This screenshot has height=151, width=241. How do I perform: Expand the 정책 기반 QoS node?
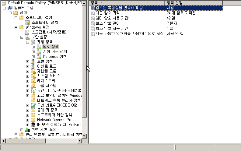[22, 130]
